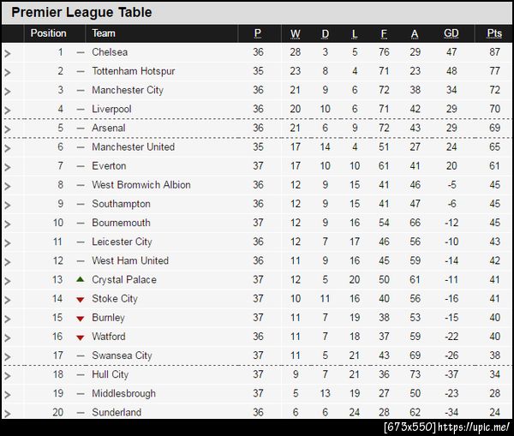Expand the Everton row chevron
Image resolution: width=514 pixels, height=436 pixels.
click(8, 166)
